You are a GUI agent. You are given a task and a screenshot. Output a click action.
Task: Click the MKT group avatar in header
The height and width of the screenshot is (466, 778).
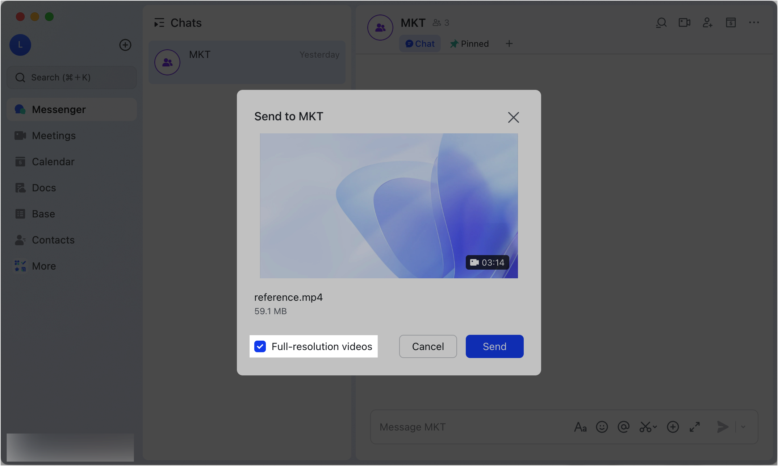(380, 28)
